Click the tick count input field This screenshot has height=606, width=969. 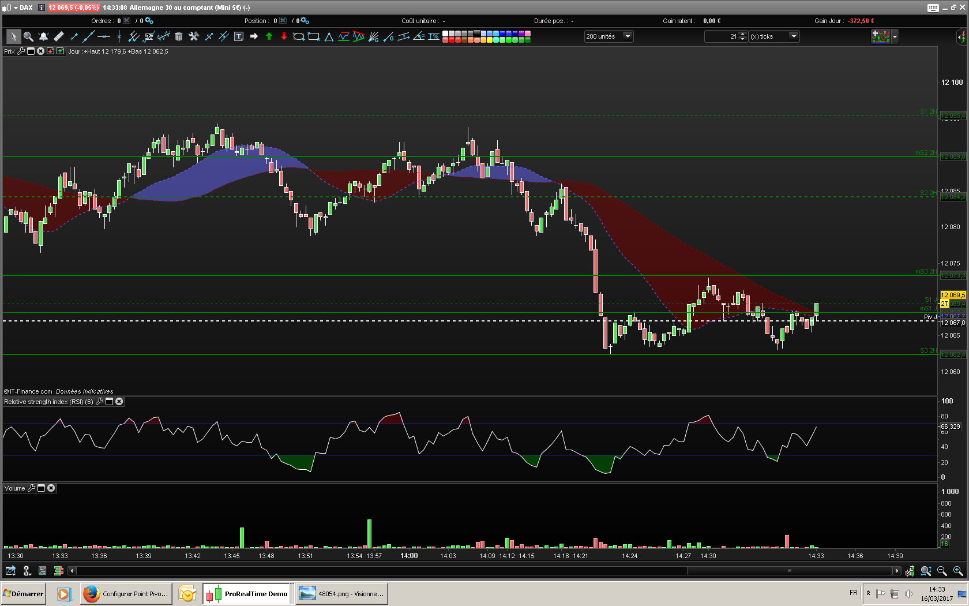[x=722, y=36]
